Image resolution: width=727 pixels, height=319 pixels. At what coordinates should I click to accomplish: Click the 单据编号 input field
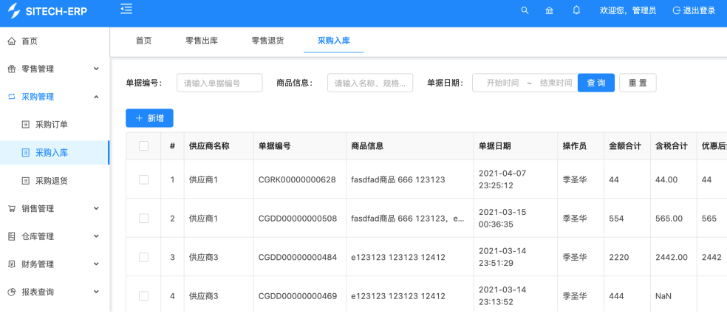pos(219,83)
